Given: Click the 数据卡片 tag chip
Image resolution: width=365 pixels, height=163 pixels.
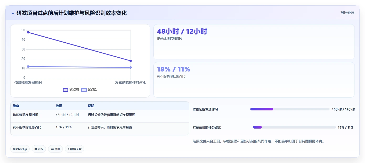Looking at the screenshot, I should [75, 149].
